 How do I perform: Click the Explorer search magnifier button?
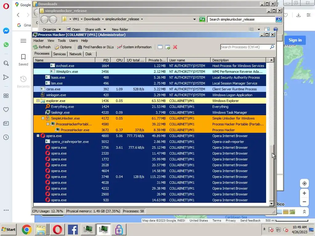(279, 19)
